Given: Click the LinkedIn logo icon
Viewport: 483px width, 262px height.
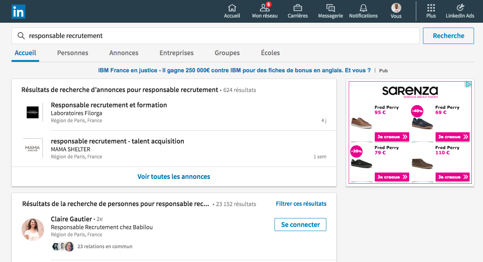Looking at the screenshot, I should point(18,12).
